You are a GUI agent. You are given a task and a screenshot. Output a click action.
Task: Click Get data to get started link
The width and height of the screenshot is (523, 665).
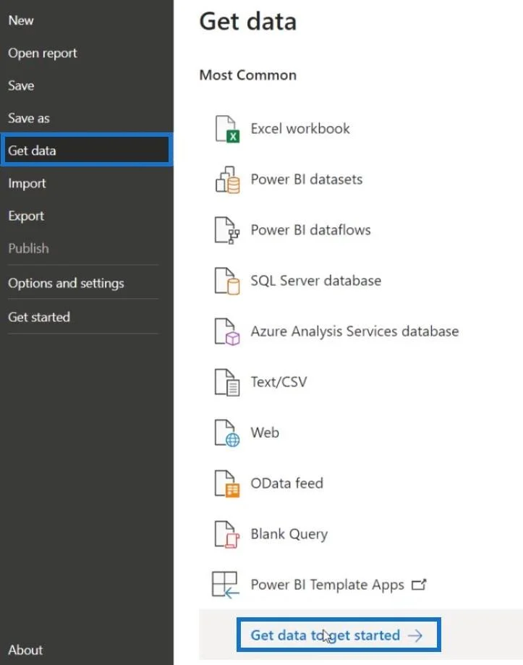[339, 635]
